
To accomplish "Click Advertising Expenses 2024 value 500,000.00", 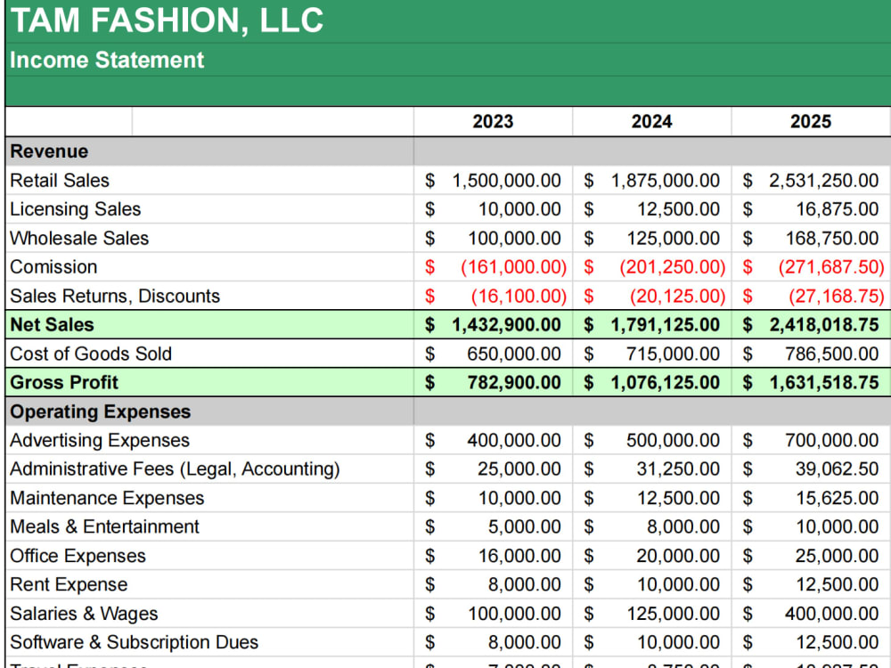I will pos(674,440).
